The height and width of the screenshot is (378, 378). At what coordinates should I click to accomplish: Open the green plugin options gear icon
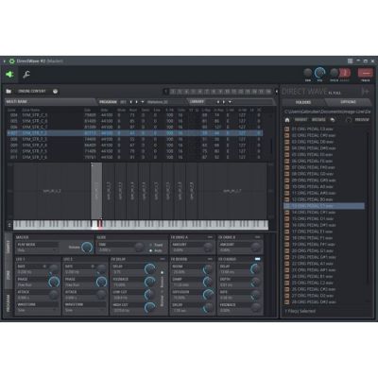(x=12, y=61)
